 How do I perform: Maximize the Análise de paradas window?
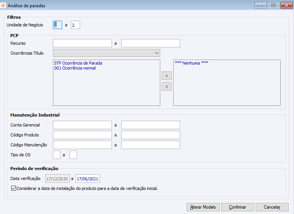coord(273,5)
